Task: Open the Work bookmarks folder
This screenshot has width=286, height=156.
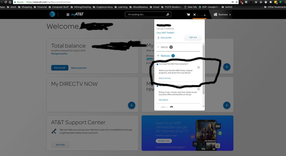Action: [11, 7]
